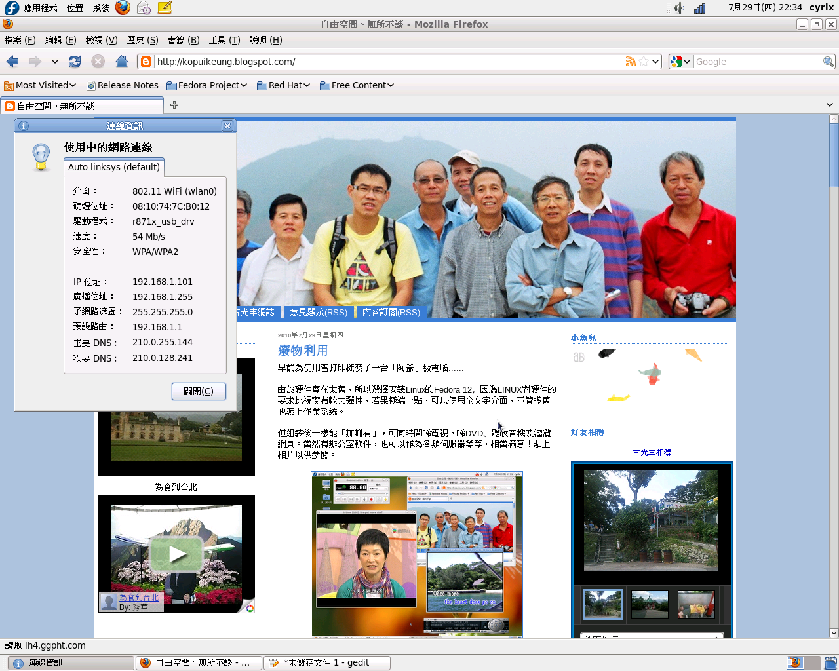The image size is (839, 671).
Task: Expand the Most Visited bookmarks folder
Action: pyautogui.click(x=40, y=85)
